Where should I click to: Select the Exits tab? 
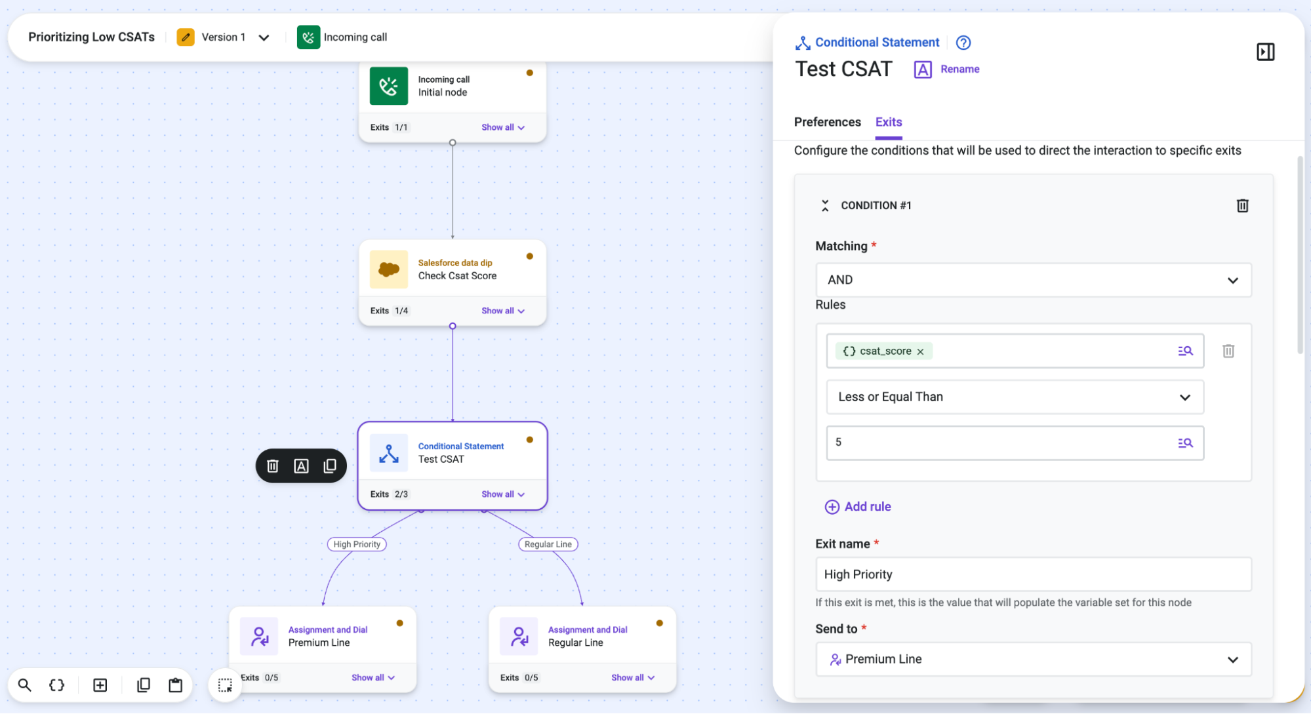point(889,122)
